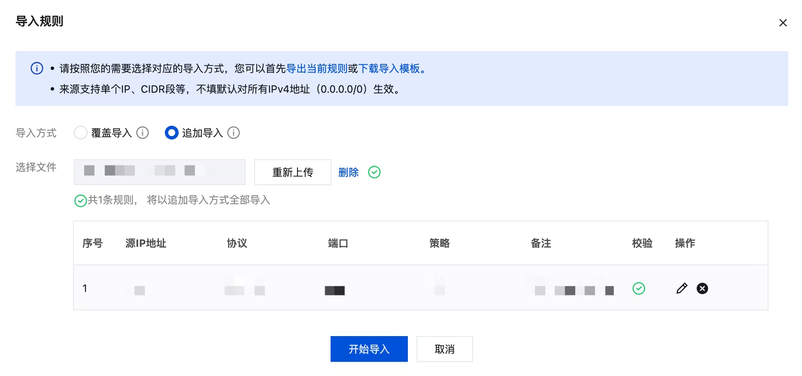The image size is (802, 376).
Task: Click the green check beside 删除 link
Action: (x=374, y=173)
